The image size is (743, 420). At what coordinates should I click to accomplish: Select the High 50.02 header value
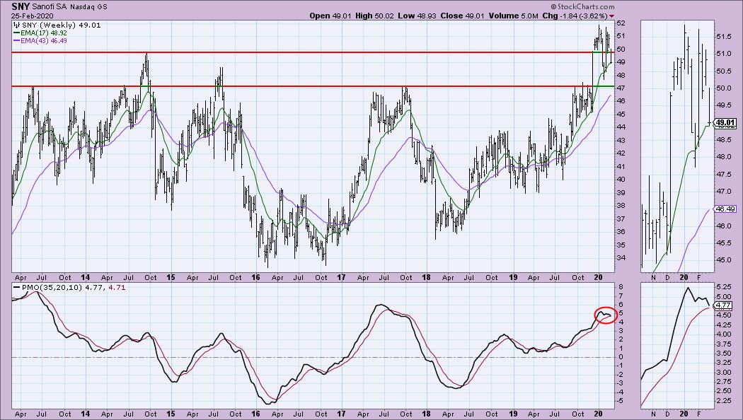tap(374, 16)
